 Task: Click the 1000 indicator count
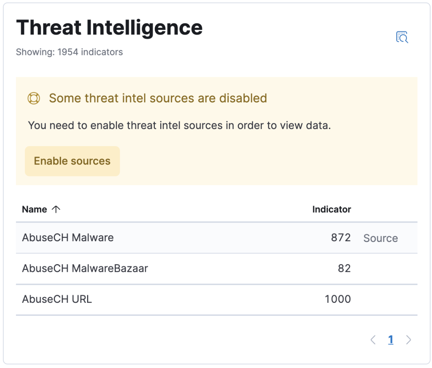coord(338,299)
